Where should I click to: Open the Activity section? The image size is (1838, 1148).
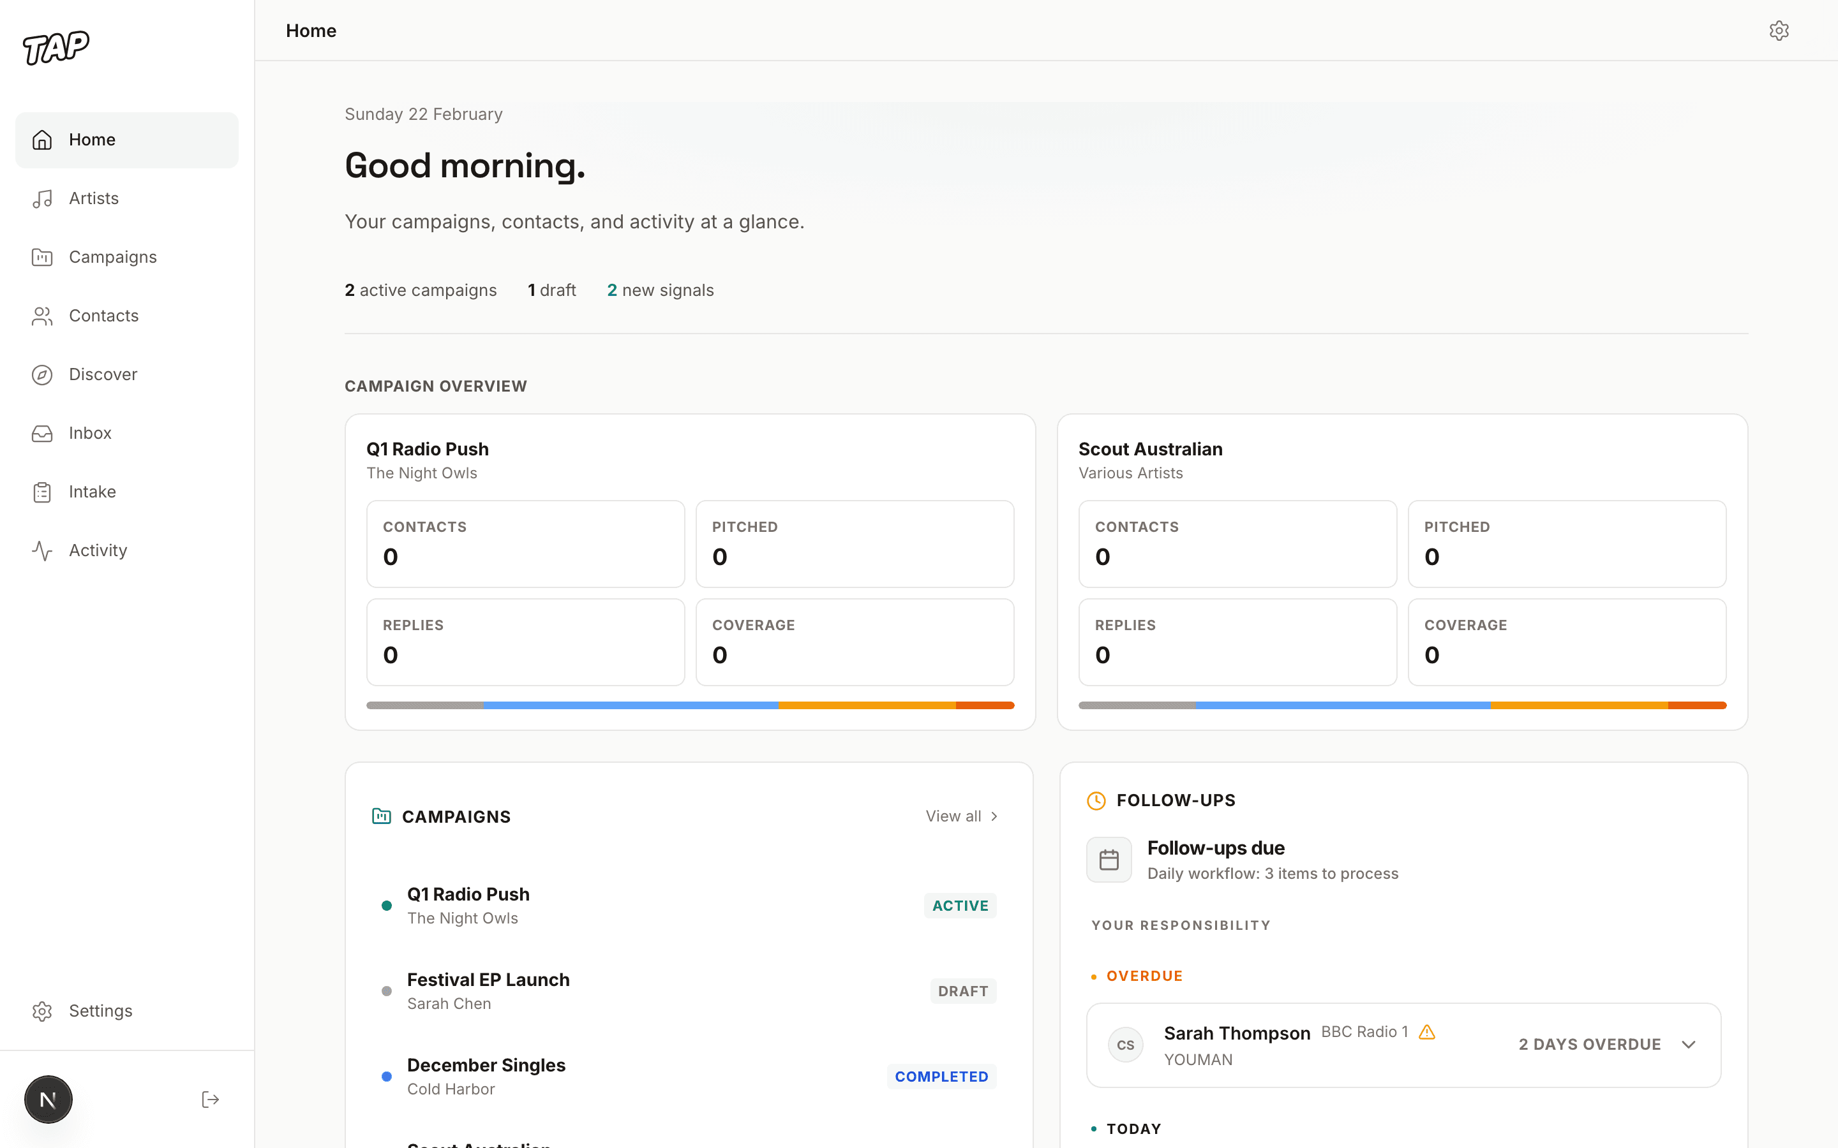(x=98, y=550)
